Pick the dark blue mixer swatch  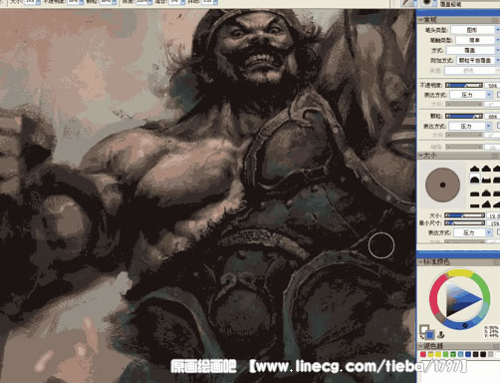[x=468, y=354]
